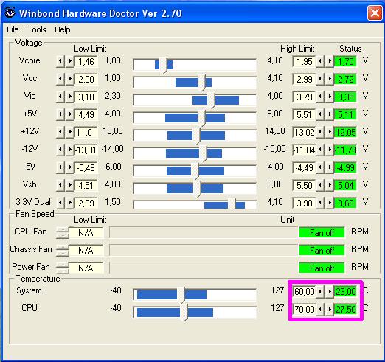Increase CPU temperature limit with right arrow
The image size is (385, 362).
pyautogui.click(x=329, y=309)
